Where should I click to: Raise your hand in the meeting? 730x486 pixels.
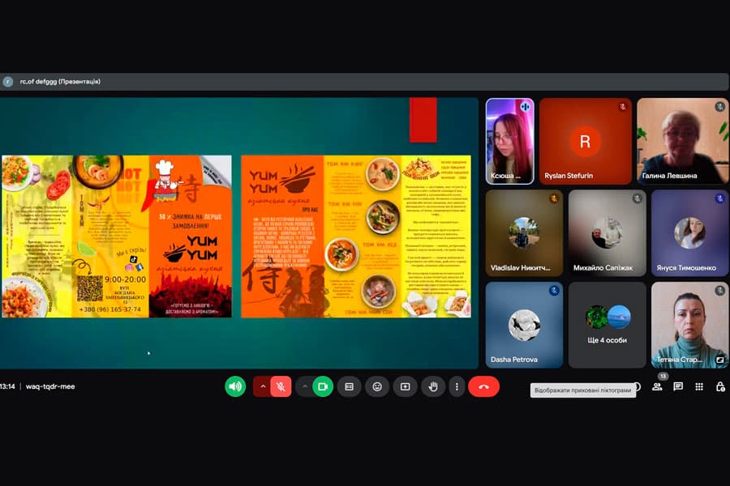click(x=433, y=386)
